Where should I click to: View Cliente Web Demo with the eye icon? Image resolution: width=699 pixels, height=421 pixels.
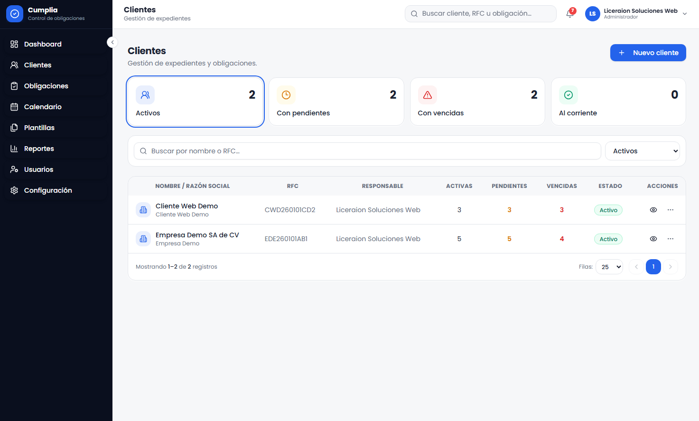(x=653, y=210)
